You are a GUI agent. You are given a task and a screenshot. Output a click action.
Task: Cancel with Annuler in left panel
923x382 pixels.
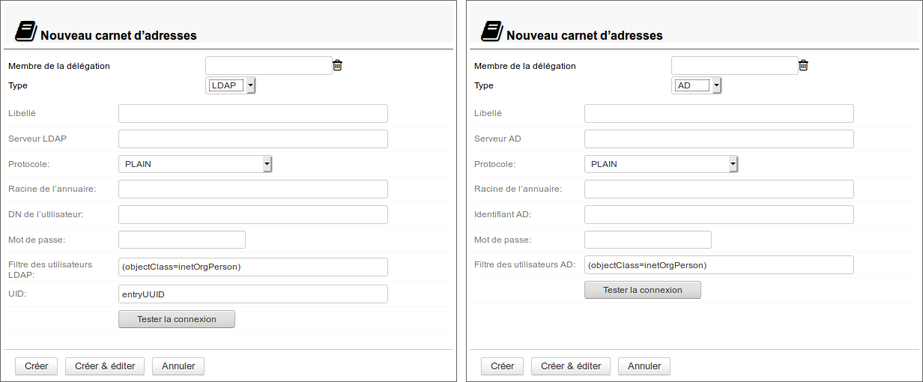pyautogui.click(x=178, y=366)
